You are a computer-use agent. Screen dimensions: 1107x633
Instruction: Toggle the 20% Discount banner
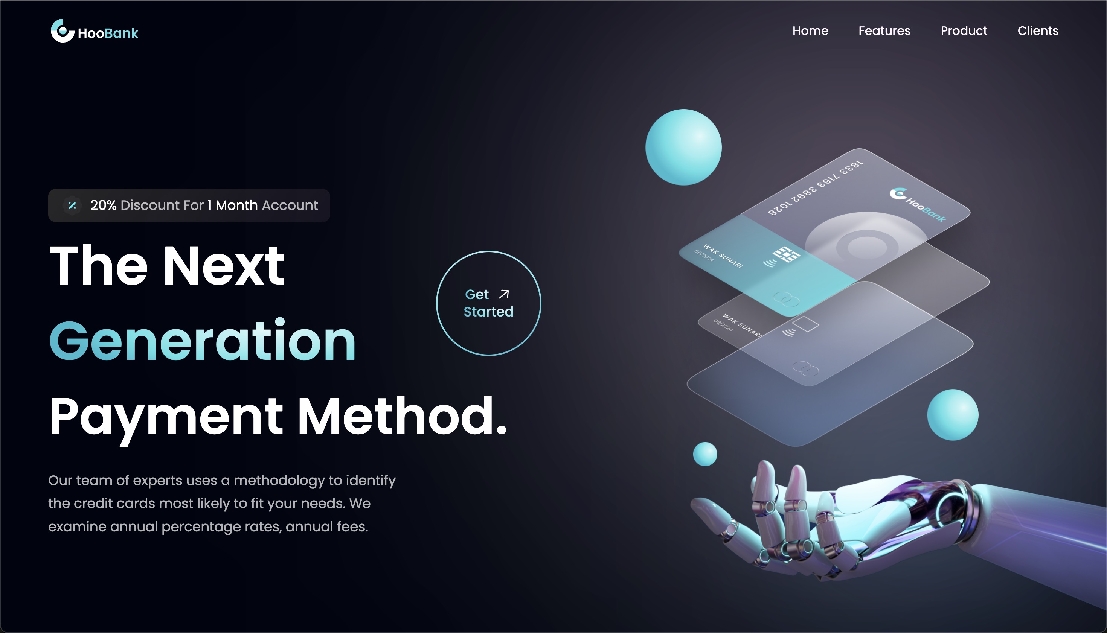189,205
